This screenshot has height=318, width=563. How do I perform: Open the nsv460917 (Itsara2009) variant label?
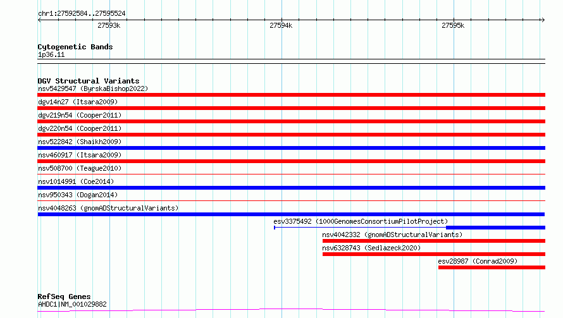click(80, 155)
